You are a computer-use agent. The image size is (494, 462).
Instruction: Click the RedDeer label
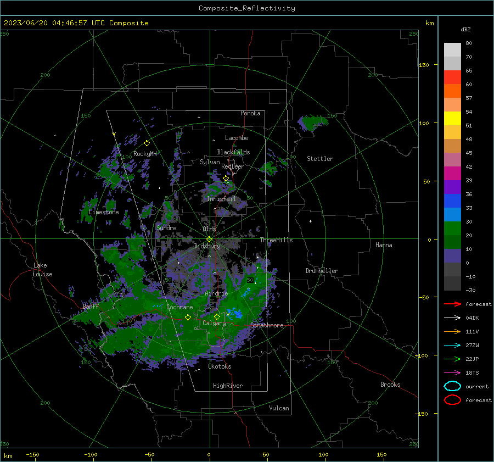[233, 166]
